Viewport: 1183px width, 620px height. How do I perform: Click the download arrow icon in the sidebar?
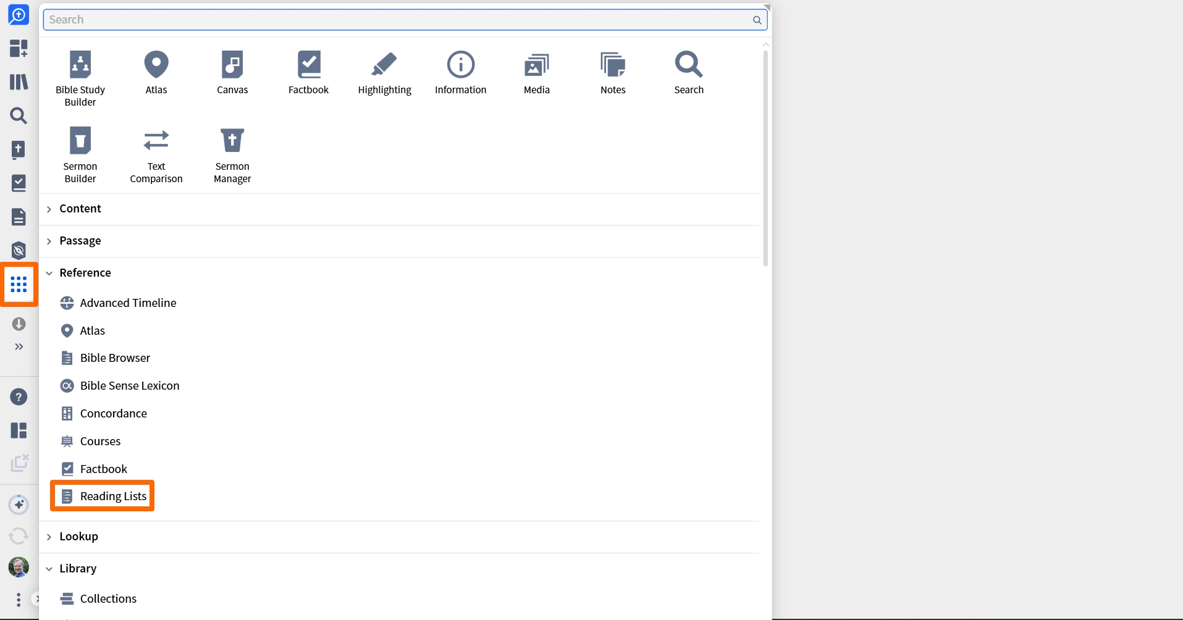19,324
